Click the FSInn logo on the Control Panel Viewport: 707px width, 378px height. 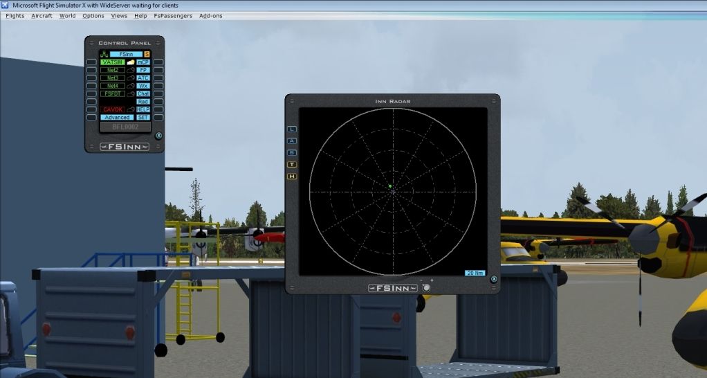125,147
